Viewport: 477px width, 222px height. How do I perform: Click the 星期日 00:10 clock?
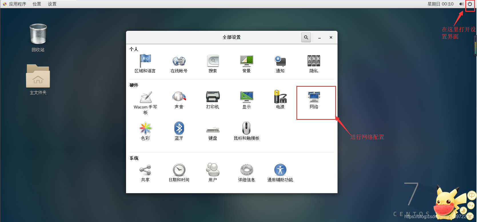point(440,4)
